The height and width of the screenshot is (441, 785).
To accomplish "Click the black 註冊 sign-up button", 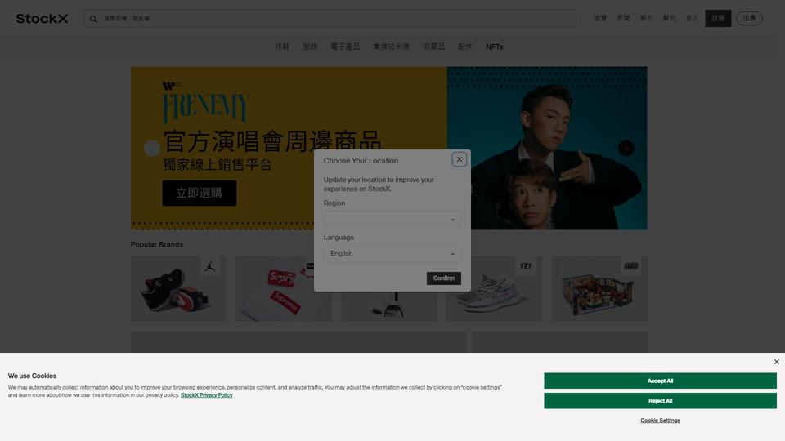I will pyautogui.click(x=718, y=19).
